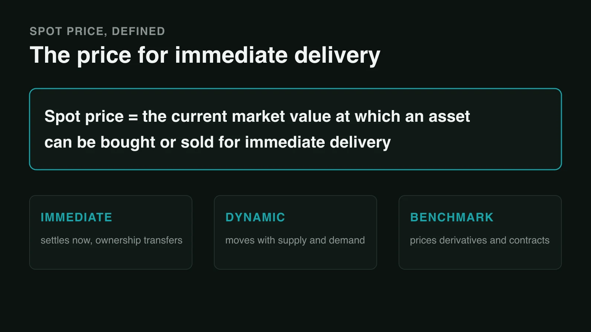Click the word 'asset' ending the first definition line
The image size is (591, 332).
(449, 117)
